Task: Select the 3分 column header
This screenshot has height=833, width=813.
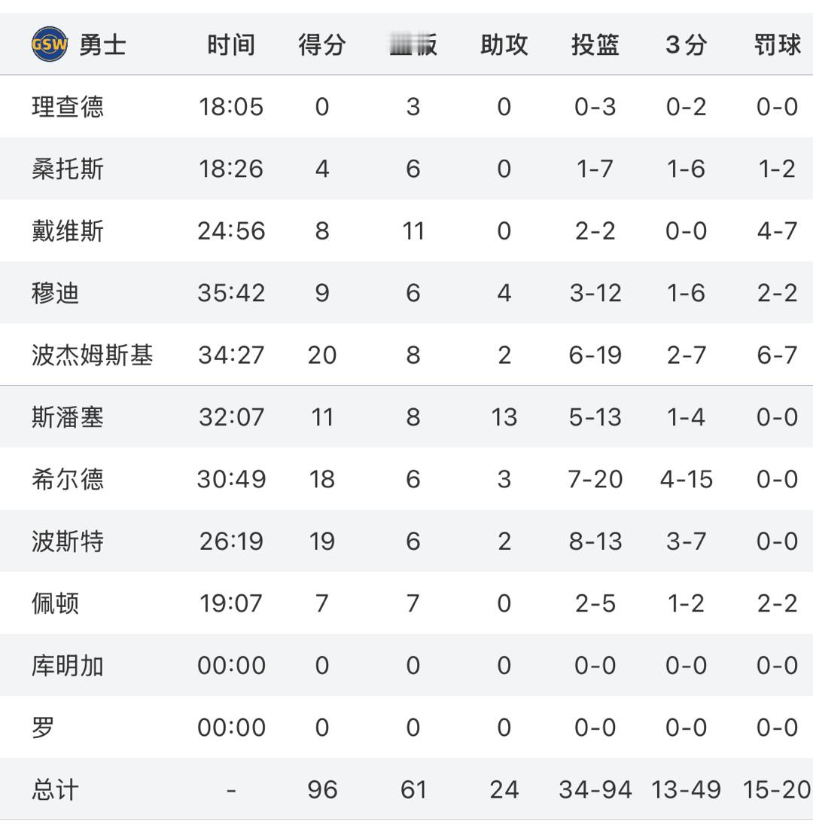Action: click(686, 44)
